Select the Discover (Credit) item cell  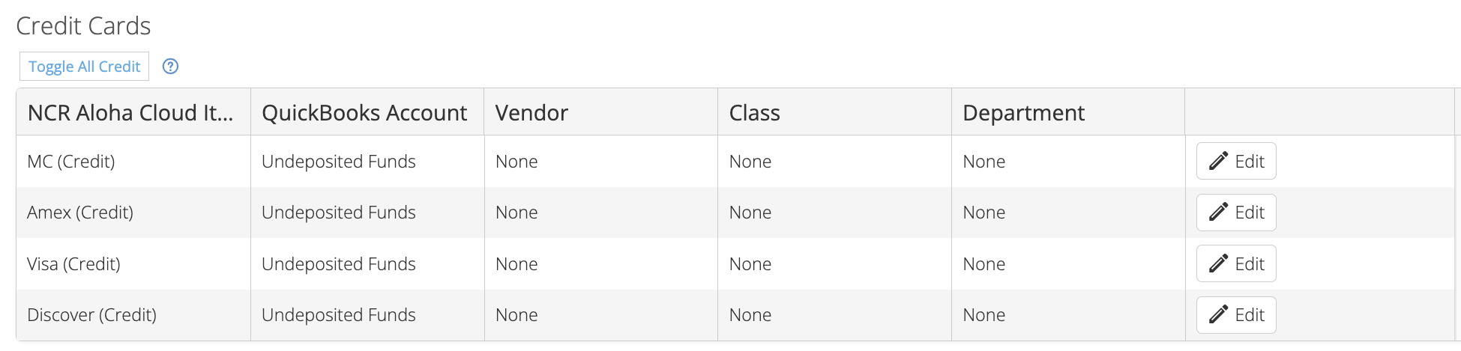[x=133, y=315]
